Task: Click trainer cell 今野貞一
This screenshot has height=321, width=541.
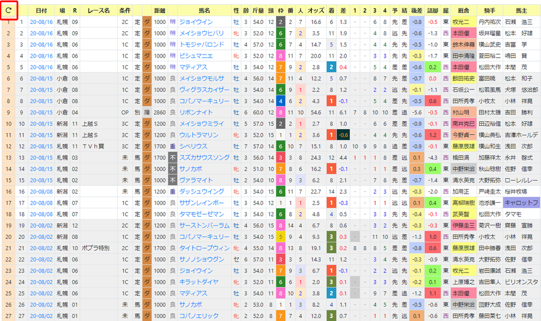Action: (463, 135)
